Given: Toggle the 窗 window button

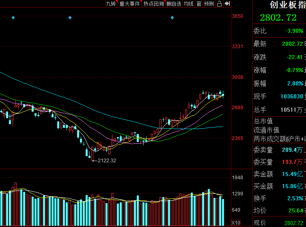Looking at the screenshot, I should pos(199,4).
